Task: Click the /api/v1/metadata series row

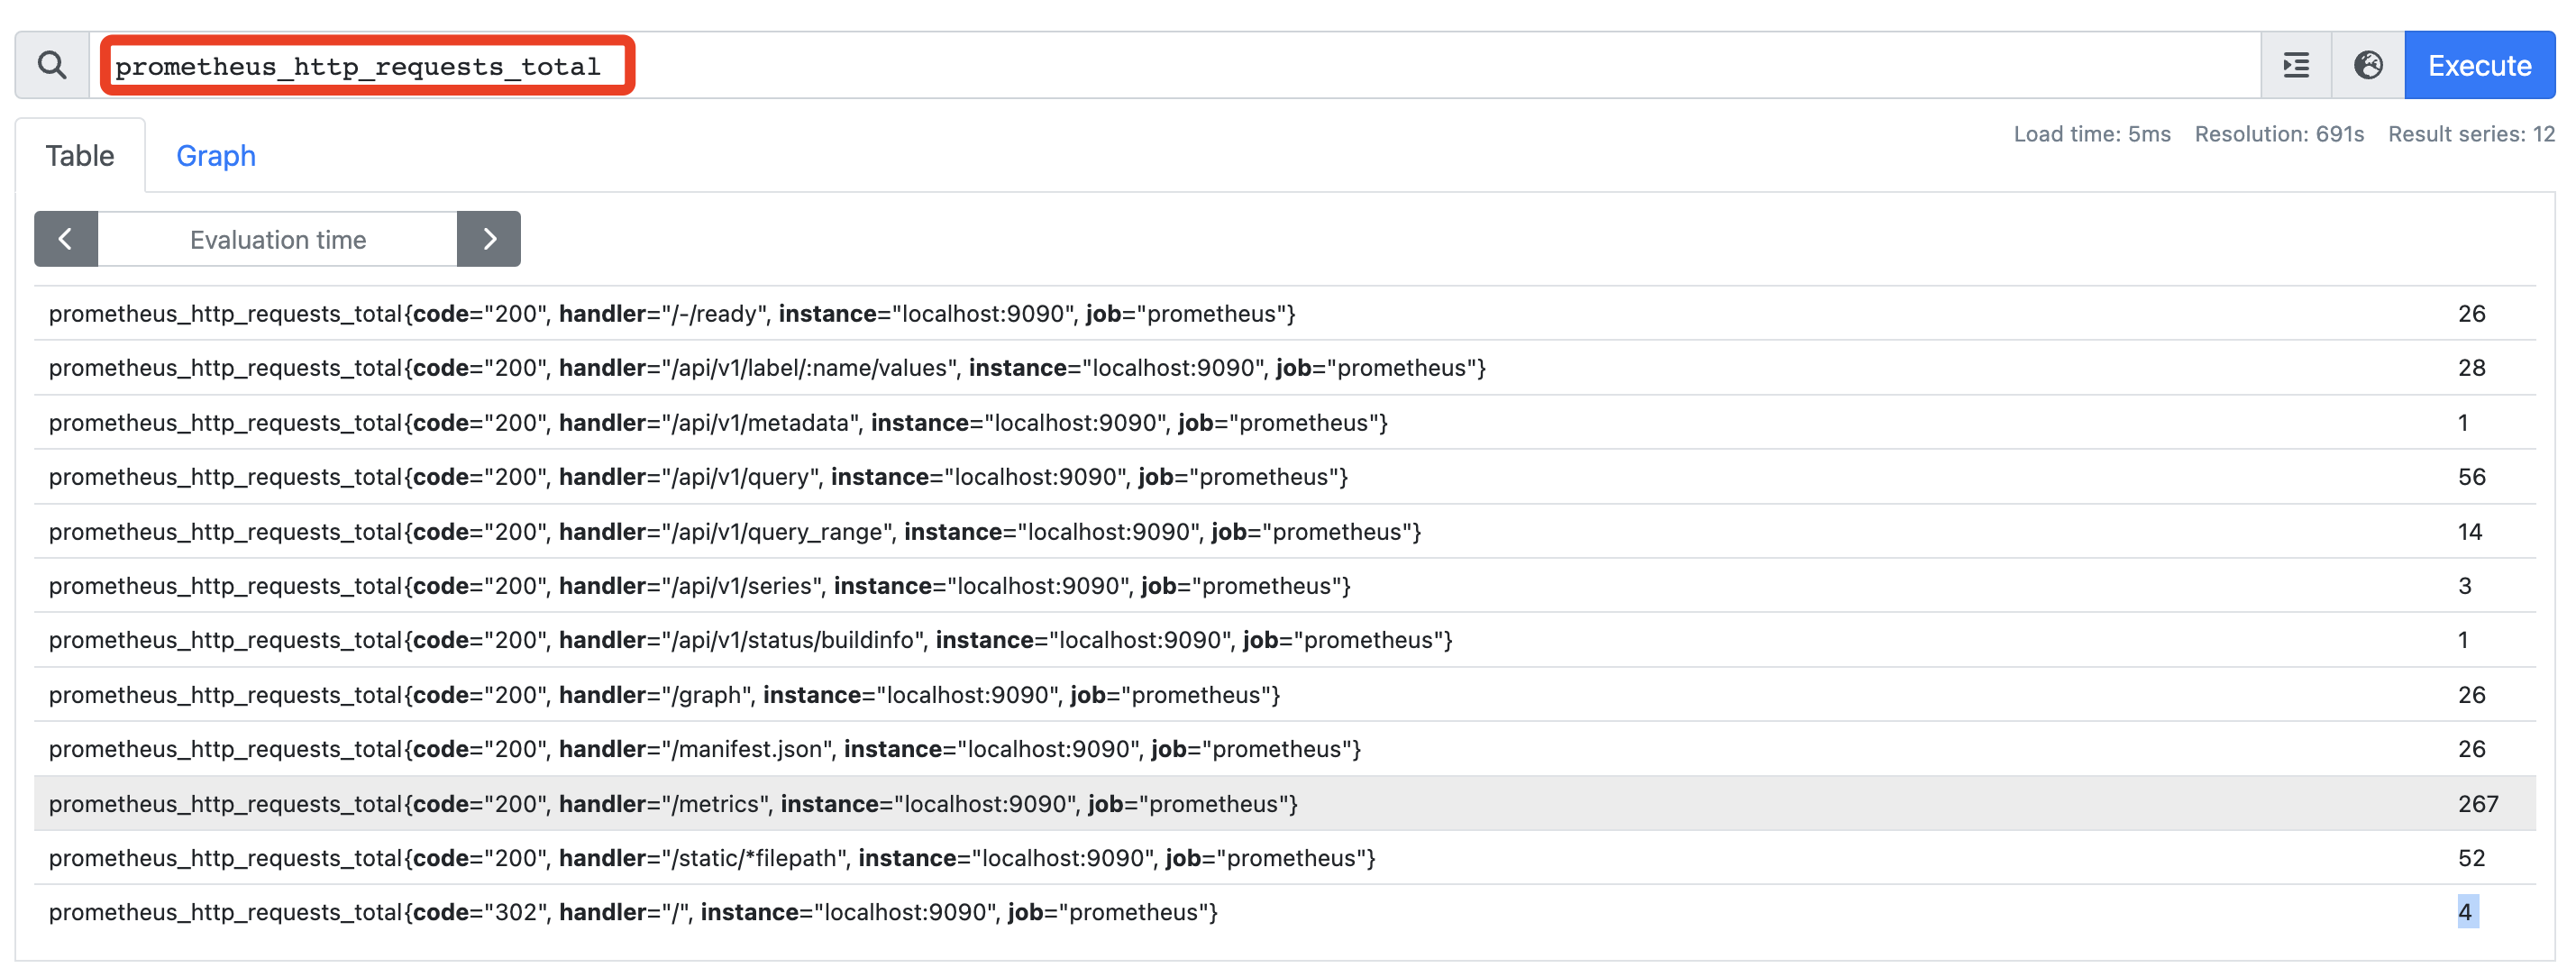Action: click(1285, 423)
